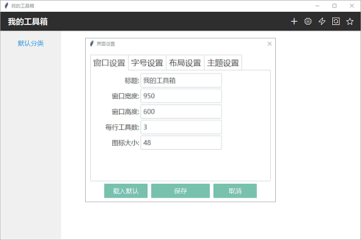Close the main 我的工具箱 window
The height and width of the screenshot is (240, 361).
pyautogui.click(x=352, y=6)
